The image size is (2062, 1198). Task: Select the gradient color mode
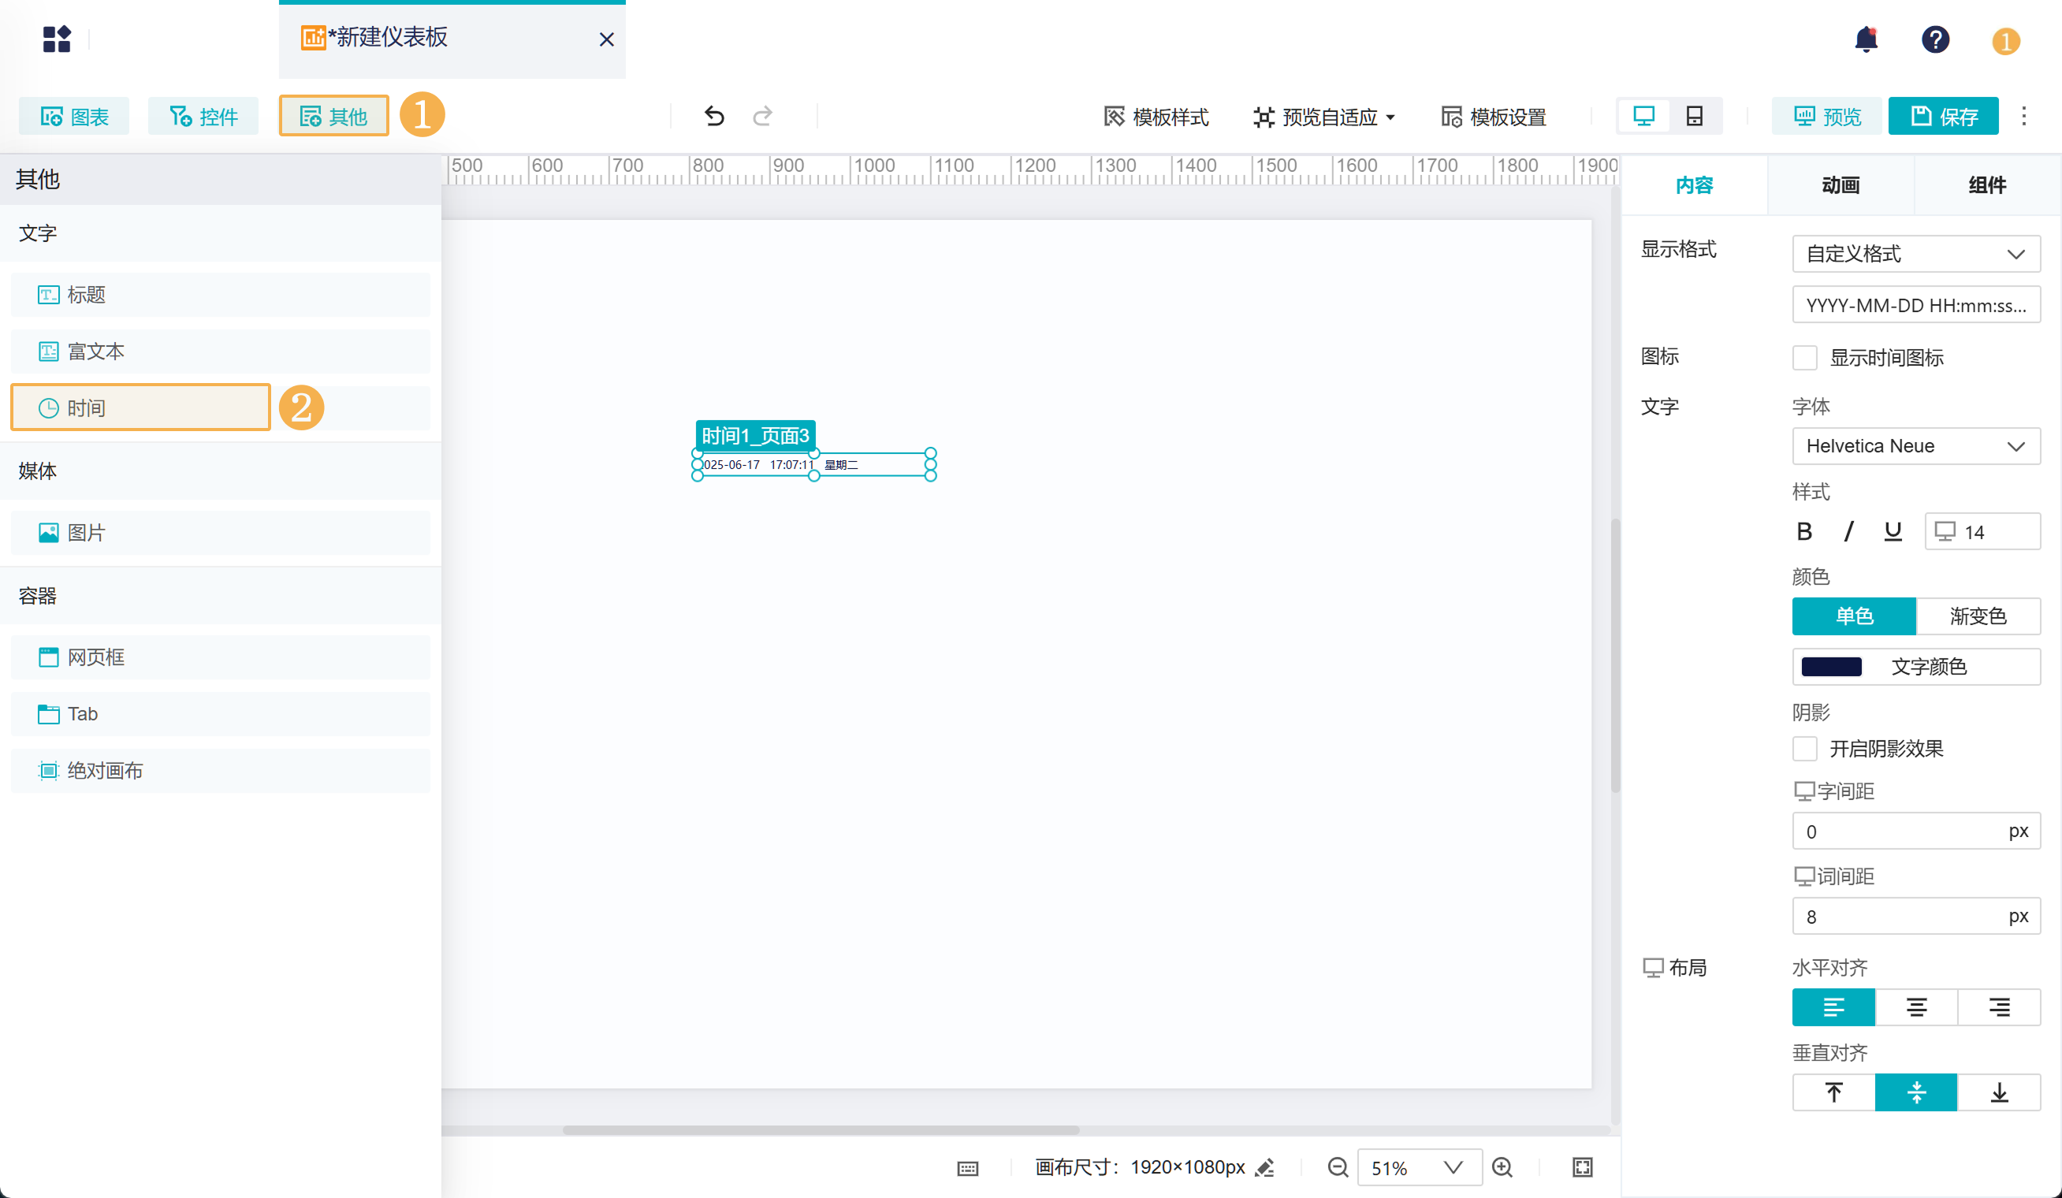coord(1977,616)
